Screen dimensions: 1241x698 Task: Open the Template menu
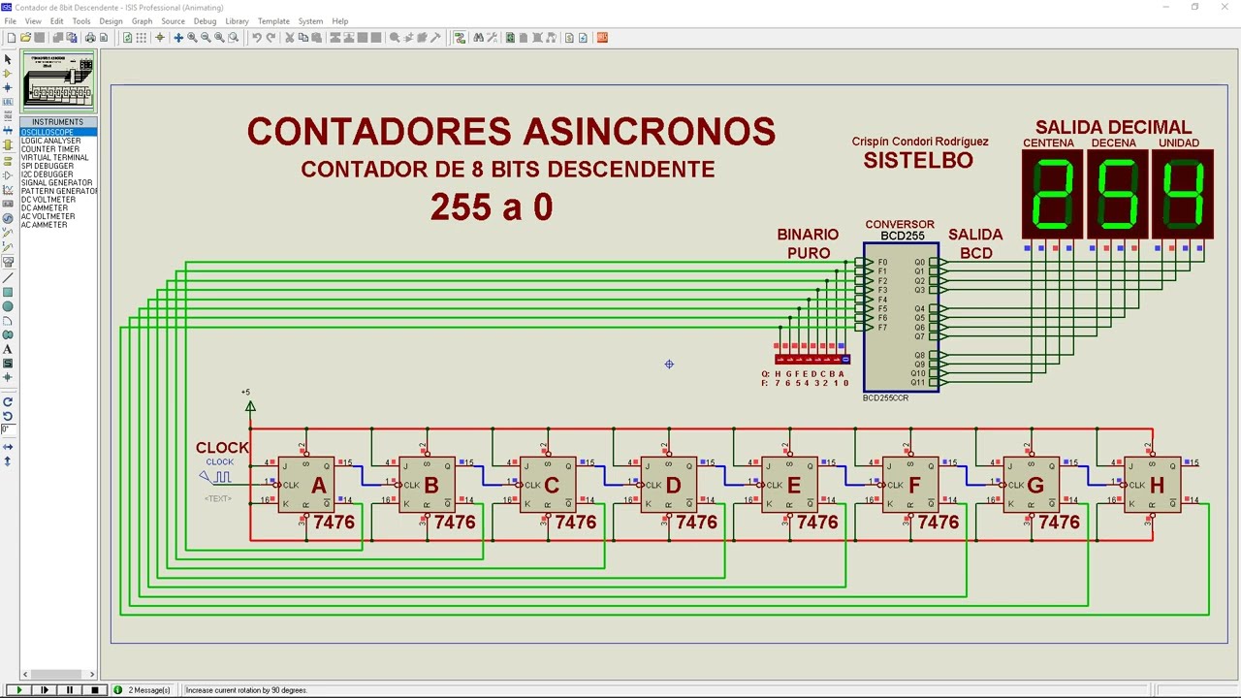pos(273,21)
